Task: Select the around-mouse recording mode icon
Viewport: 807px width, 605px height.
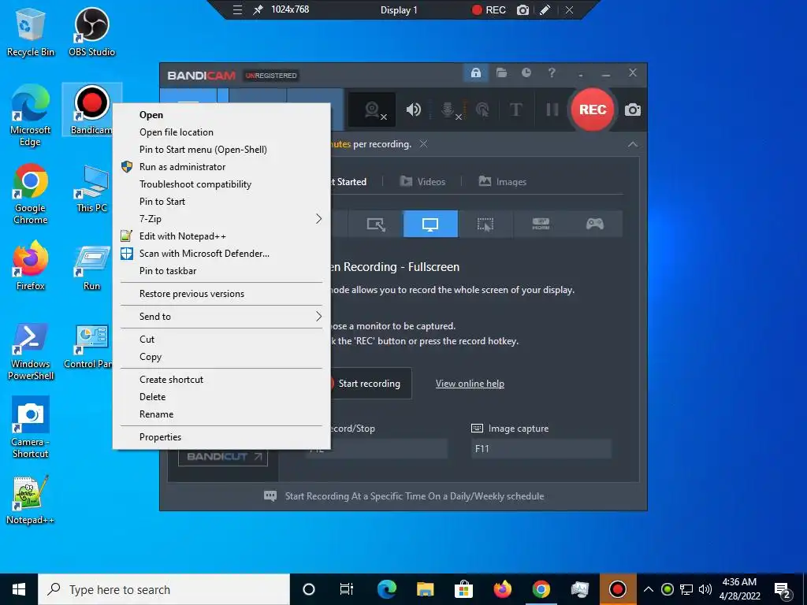Action: click(x=485, y=225)
